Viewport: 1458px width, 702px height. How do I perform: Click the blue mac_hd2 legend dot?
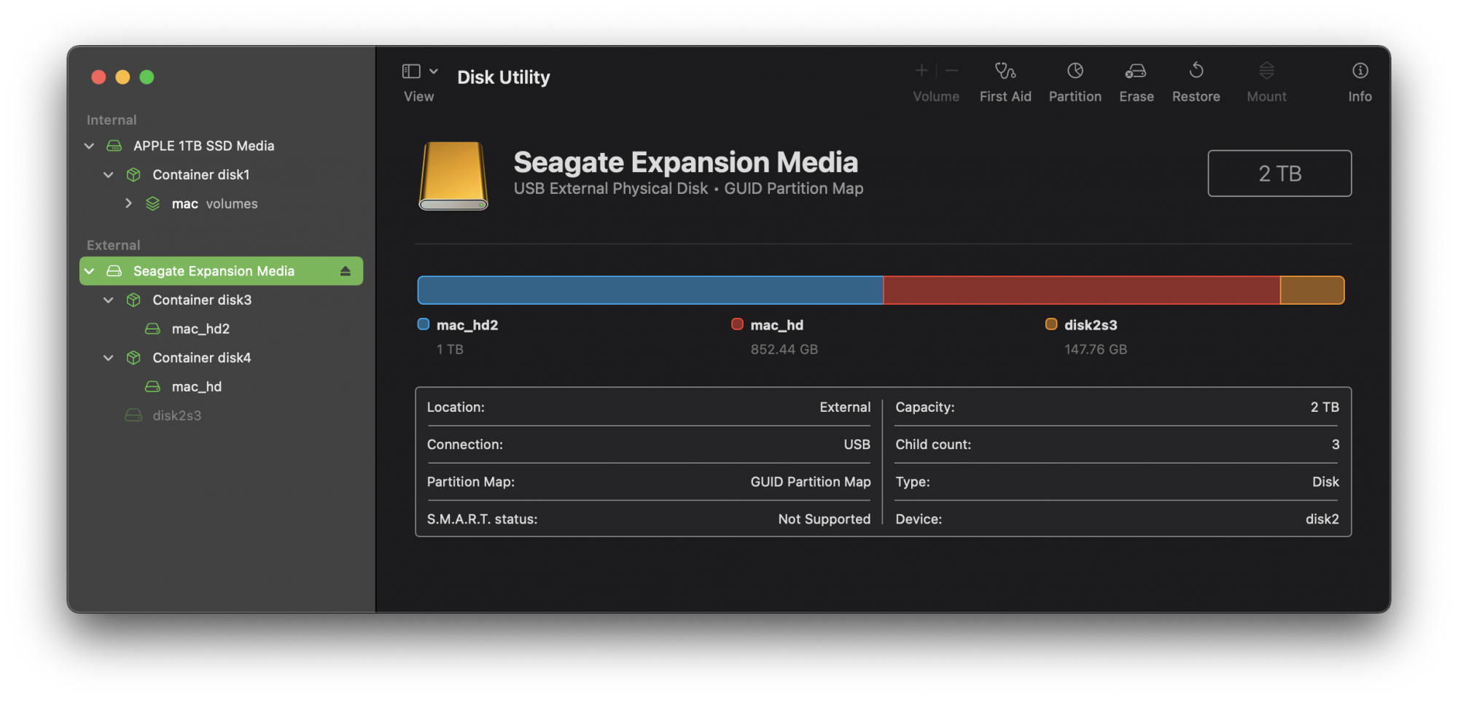424,324
